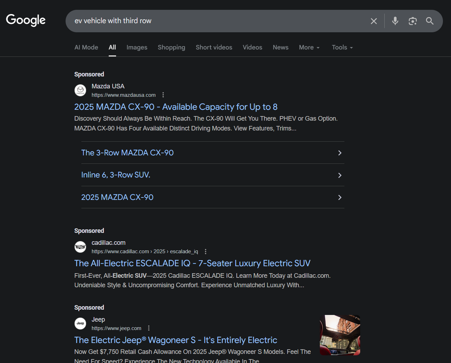Open the 2025 MAZDA CX-90 sitelink text
451x363 pixels.
117,197
